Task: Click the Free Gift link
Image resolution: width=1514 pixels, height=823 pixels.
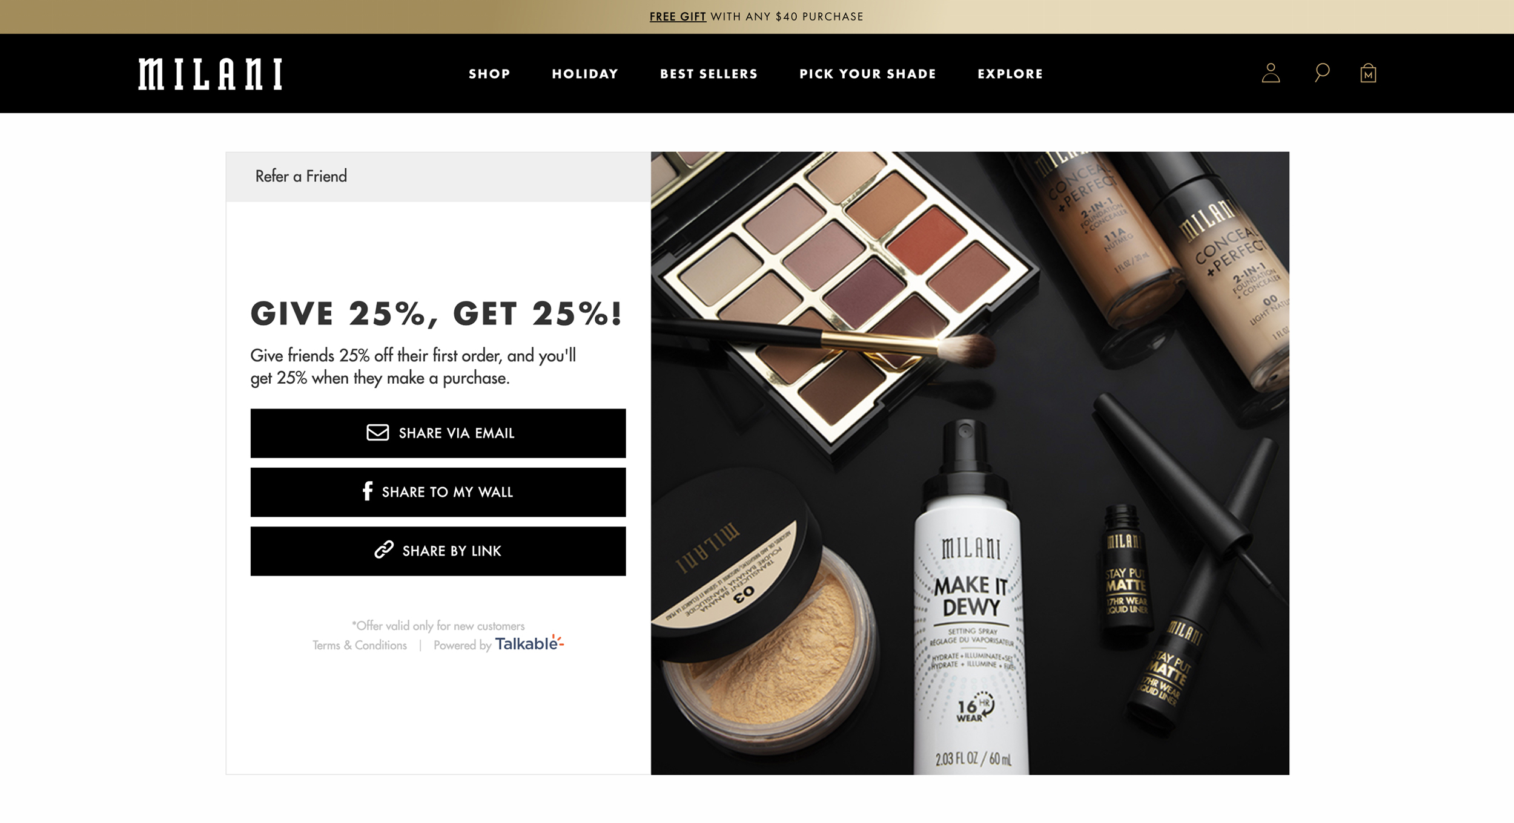Action: coord(678,17)
